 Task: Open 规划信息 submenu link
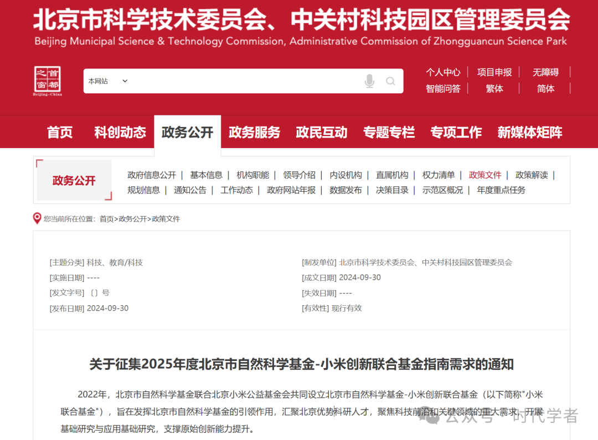click(x=143, y=190)
